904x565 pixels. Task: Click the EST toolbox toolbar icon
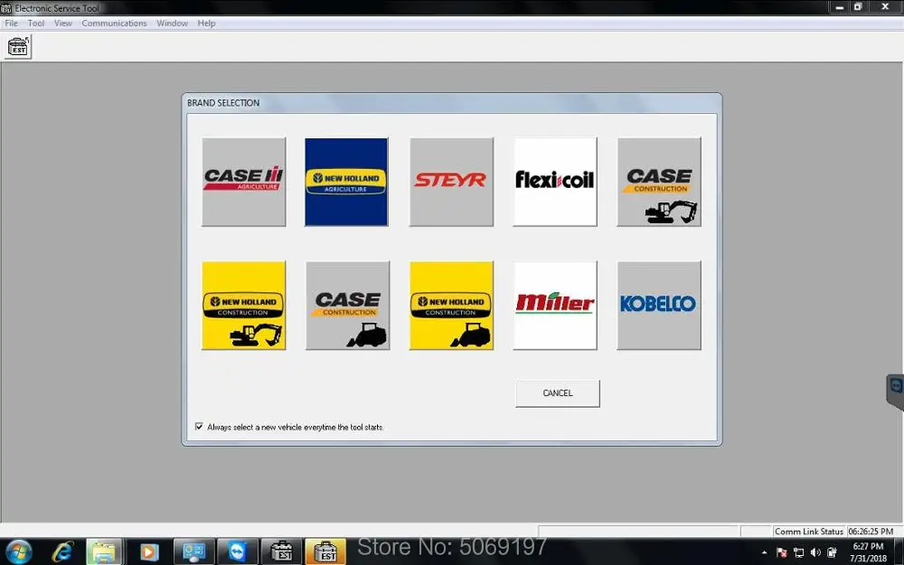tap(18, 46)
